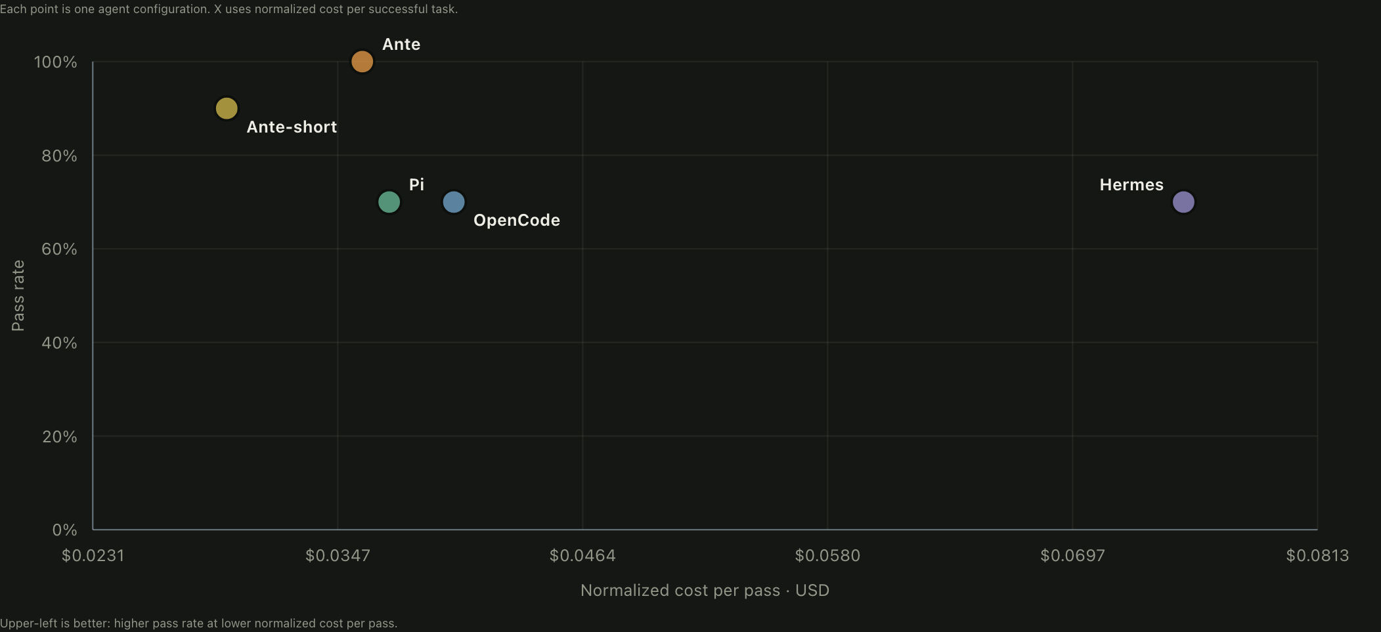The height and width of the screenshot is (632, 1381).
Task: Click the 'Upper-left is better' footnote
Action: tap(199, 623)
